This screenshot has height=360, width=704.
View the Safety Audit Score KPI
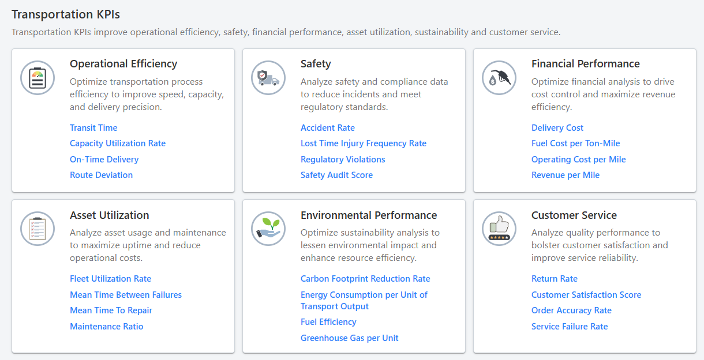336,175
